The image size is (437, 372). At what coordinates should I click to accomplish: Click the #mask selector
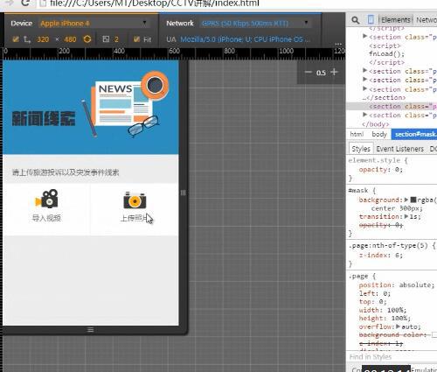[358, 191]
